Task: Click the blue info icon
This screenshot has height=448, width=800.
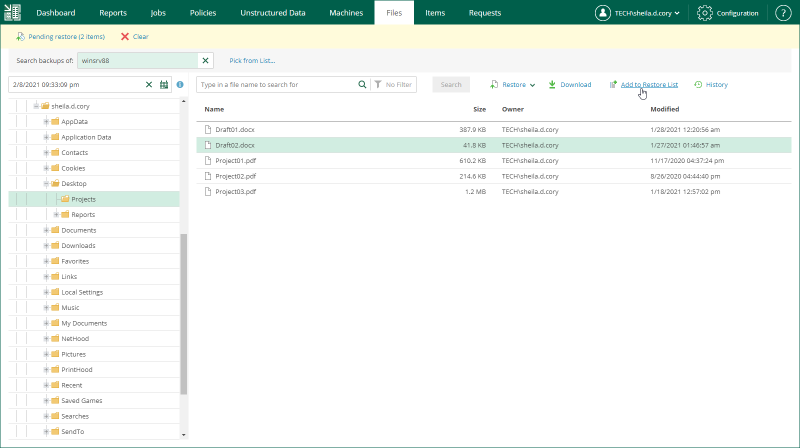Action: click(x=180, y=84)
